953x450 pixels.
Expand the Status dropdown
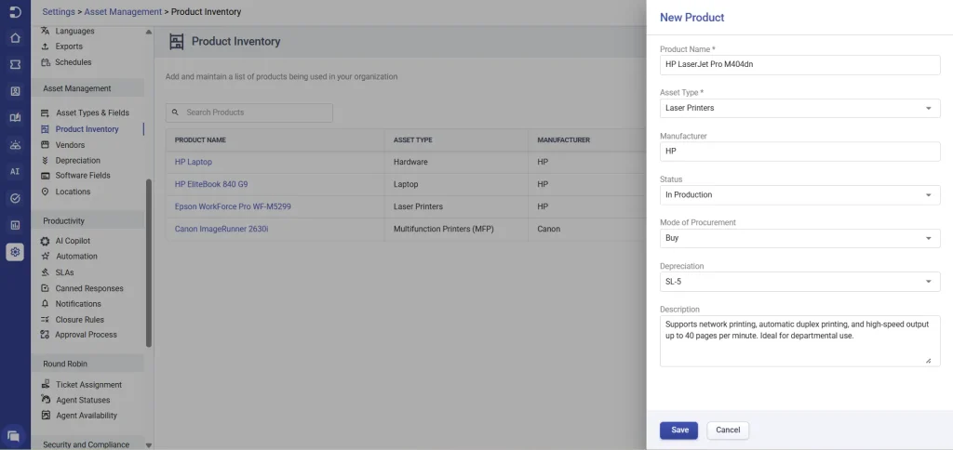coord(799,195)
